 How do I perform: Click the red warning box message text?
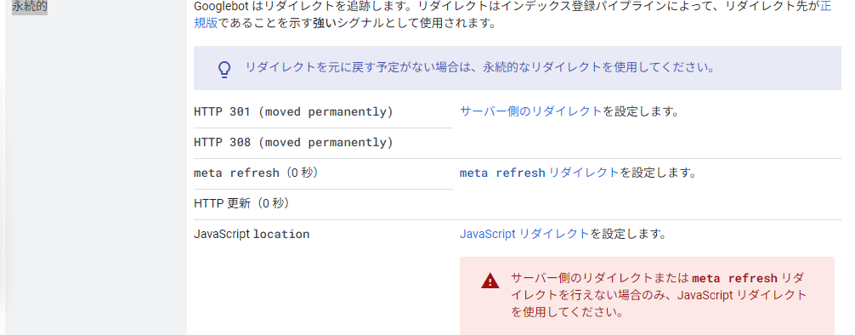(x=659, y=295)
